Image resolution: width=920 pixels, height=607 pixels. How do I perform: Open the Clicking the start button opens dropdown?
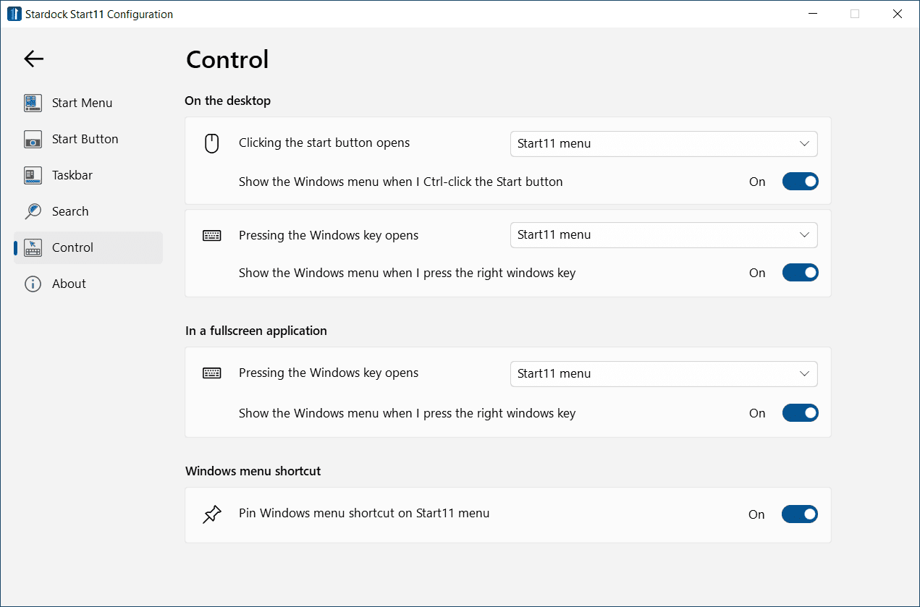coord(663,144)
